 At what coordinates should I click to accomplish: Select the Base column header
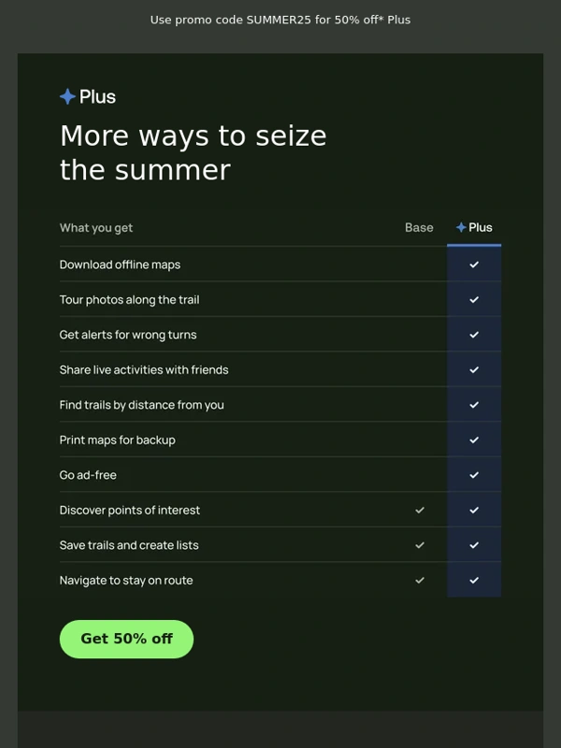tap(419, 227)
